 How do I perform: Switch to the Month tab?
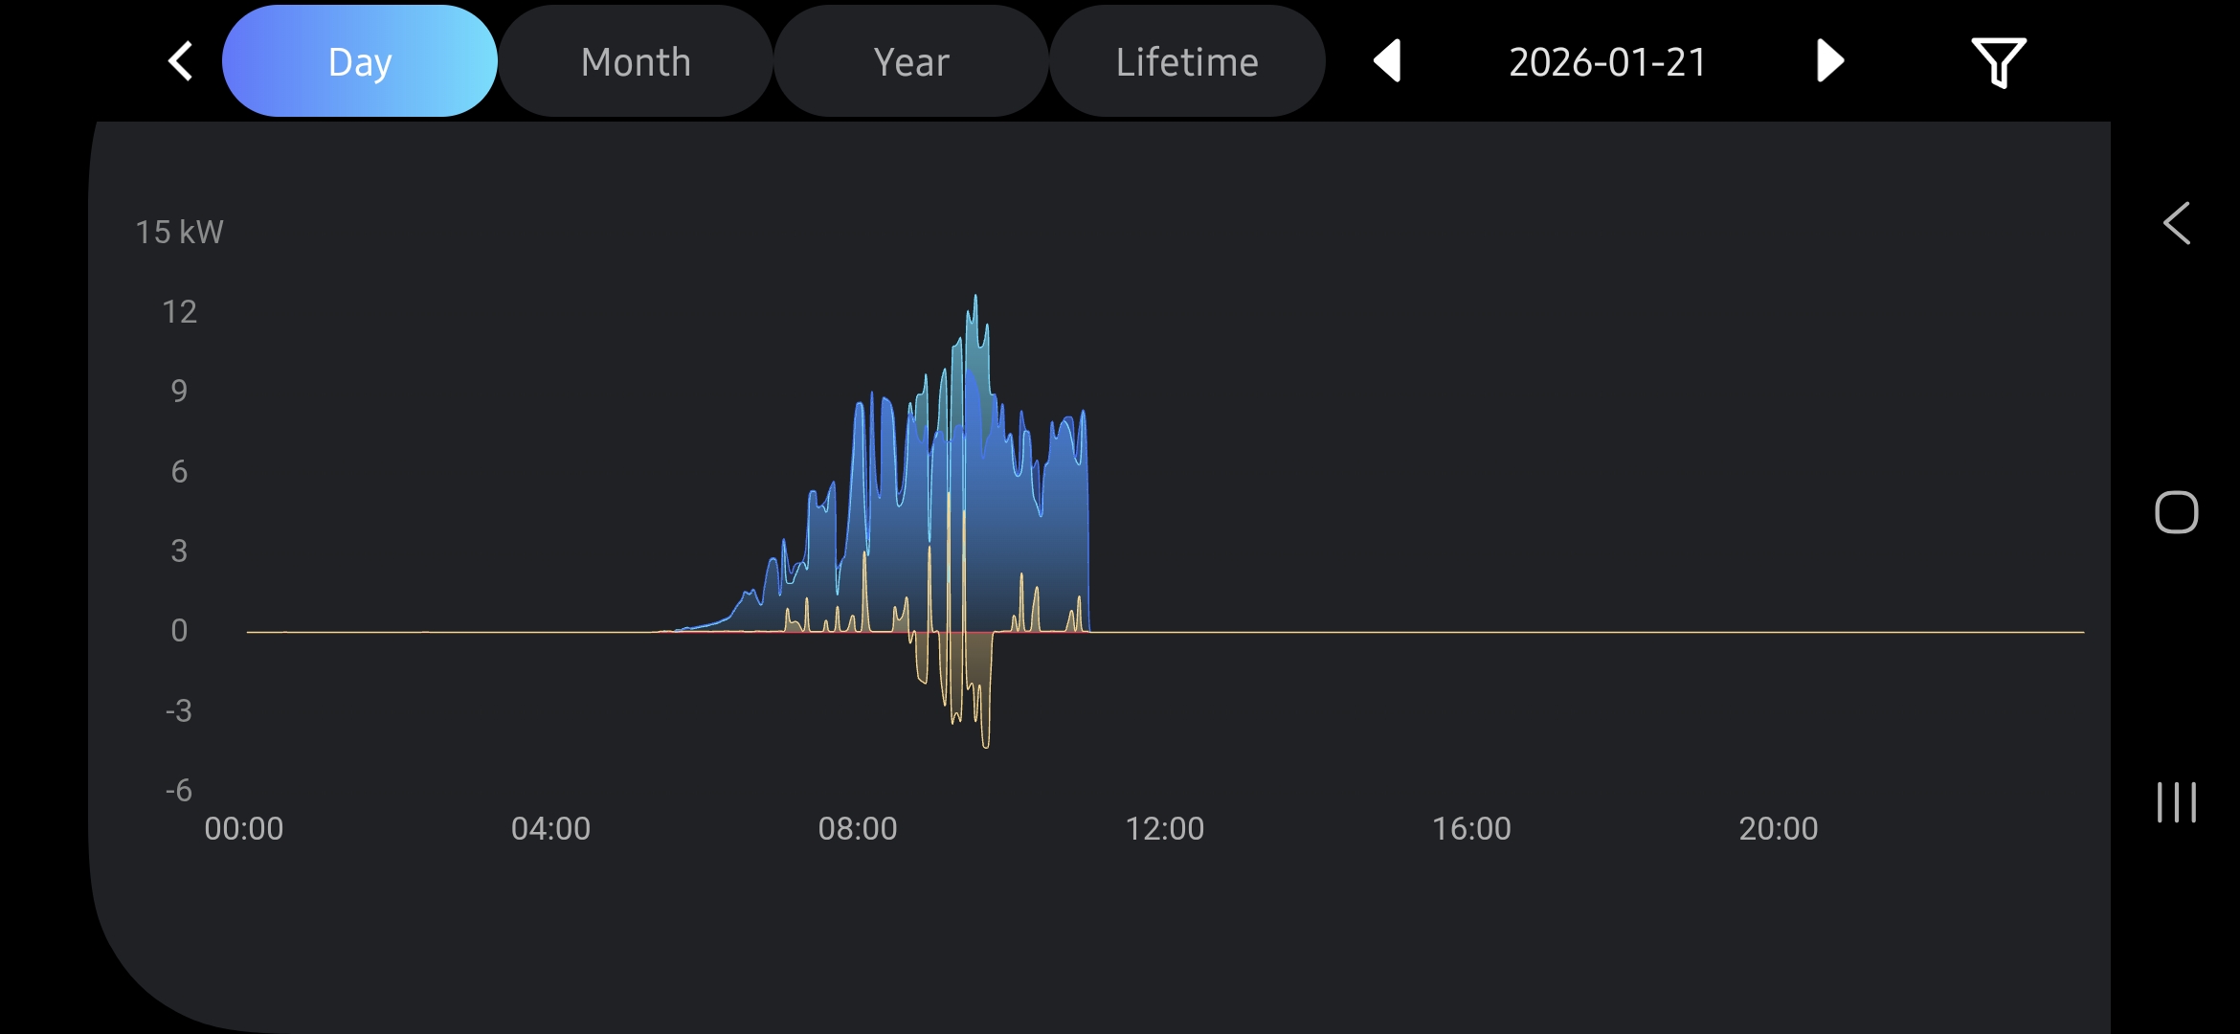click(x=636, y=61)
